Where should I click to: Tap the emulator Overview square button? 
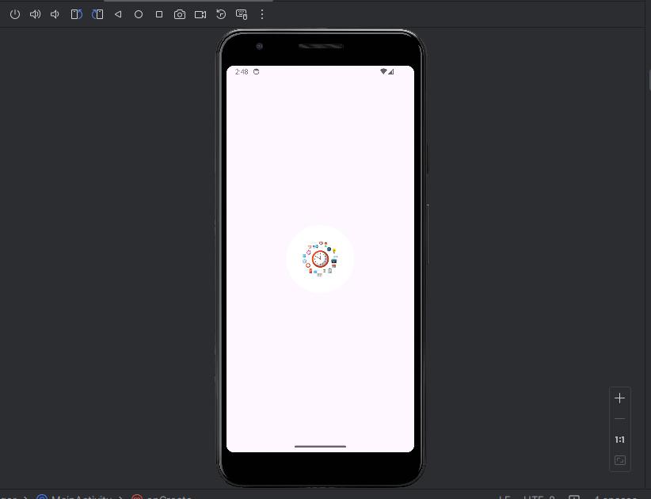[x=159, y=14]
